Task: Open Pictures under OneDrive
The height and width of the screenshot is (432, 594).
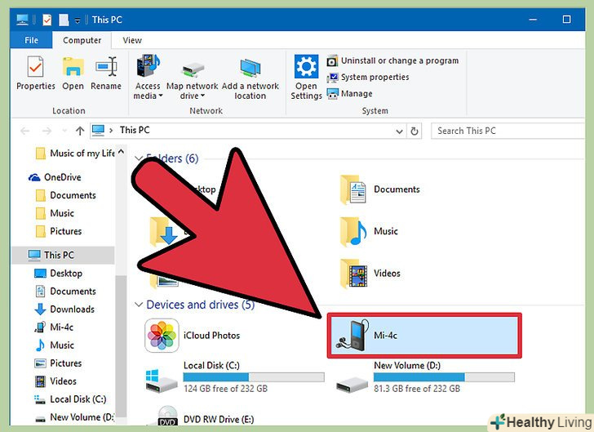Action: [x=59, y=231]
